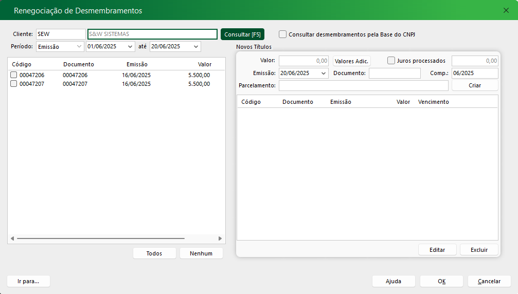Close the Renegociação de Desmembramentos dialog
Image resolution: width=518 pixels, height=294 pixels.
click(x=506, y=10)
